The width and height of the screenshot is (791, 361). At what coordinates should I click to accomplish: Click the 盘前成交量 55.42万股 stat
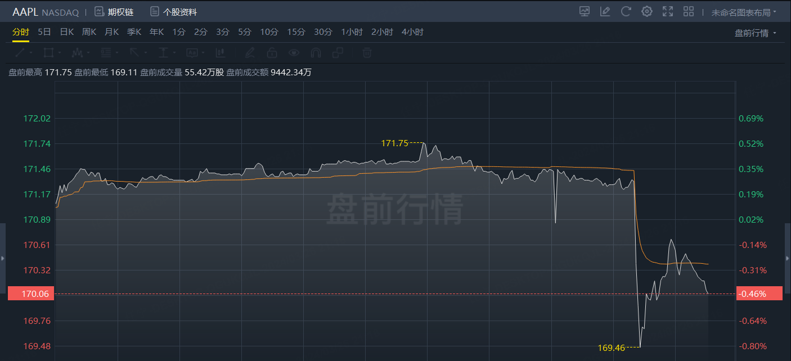pyautogui.click(x=182, y=72)
